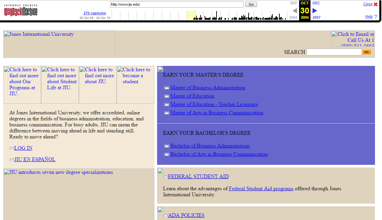The width and height of the screenshot is (382, 220).
Task: Click the LOG IN link
Action: (x=23, y=148)
